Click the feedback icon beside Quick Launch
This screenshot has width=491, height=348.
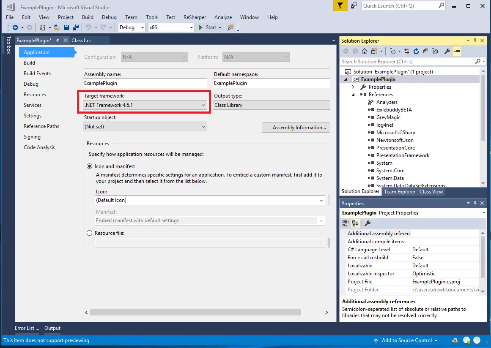point(354,5)
